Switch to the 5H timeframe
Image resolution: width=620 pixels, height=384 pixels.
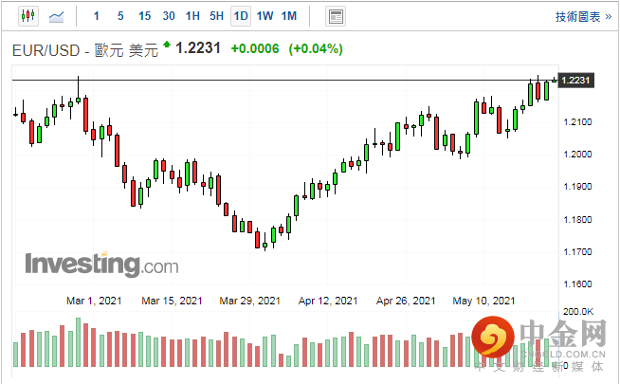point(217,16)
